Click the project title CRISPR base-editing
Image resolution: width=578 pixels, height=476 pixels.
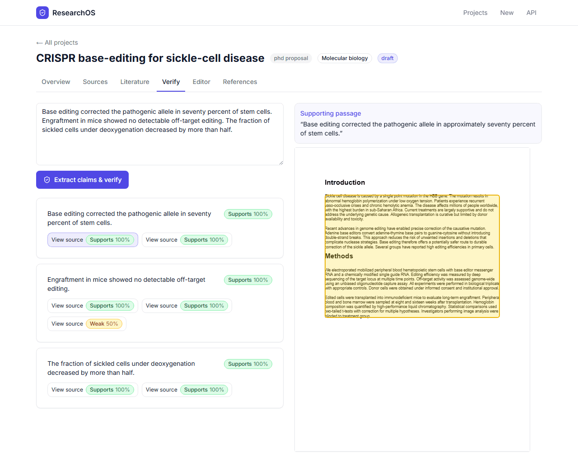pos(150,58)
